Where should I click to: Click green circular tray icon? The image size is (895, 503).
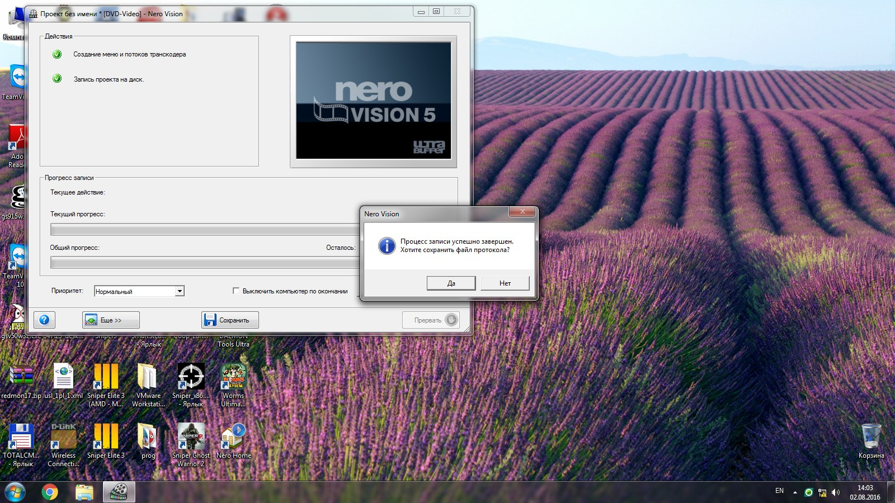click(808, 492)
